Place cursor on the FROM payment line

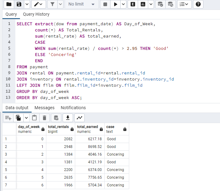click(x=32, y=67)
